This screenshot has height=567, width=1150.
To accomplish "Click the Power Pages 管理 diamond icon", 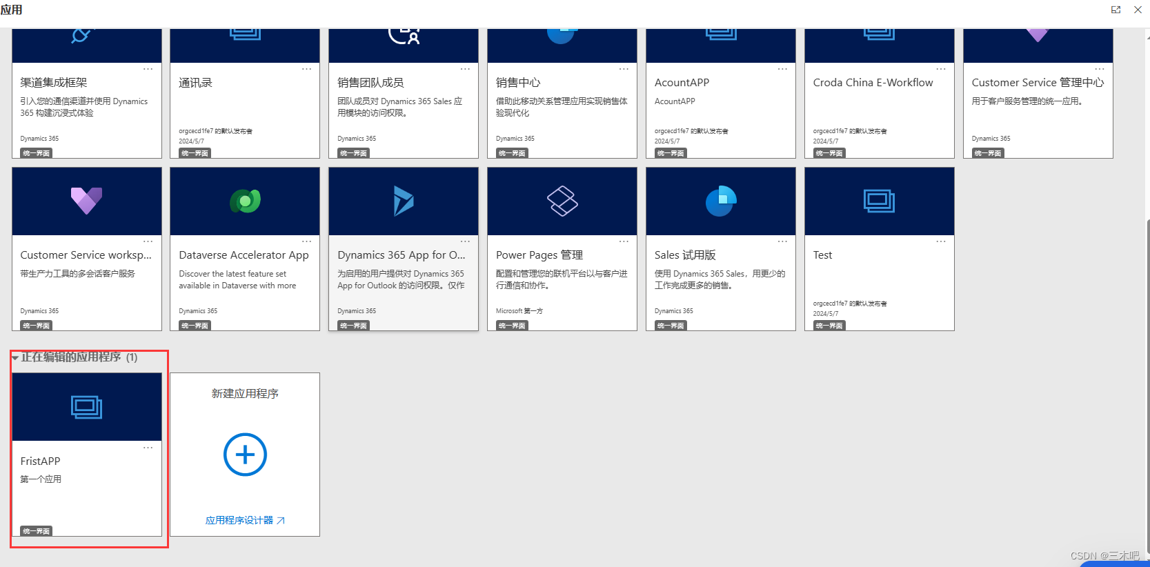I will point(562,201).
